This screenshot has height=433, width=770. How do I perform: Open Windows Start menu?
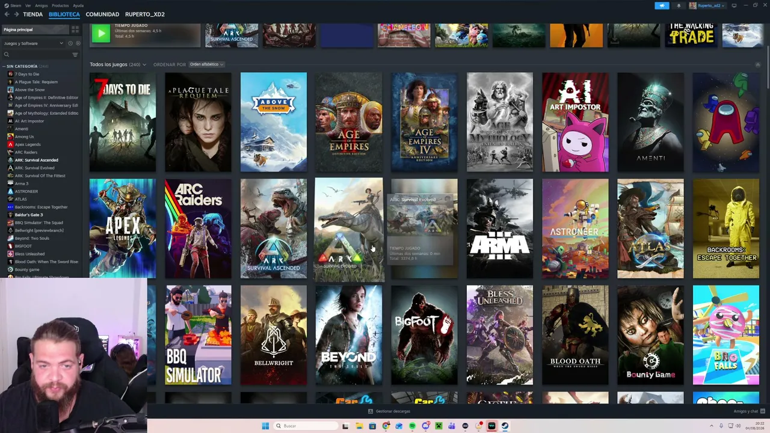(265, 426)
